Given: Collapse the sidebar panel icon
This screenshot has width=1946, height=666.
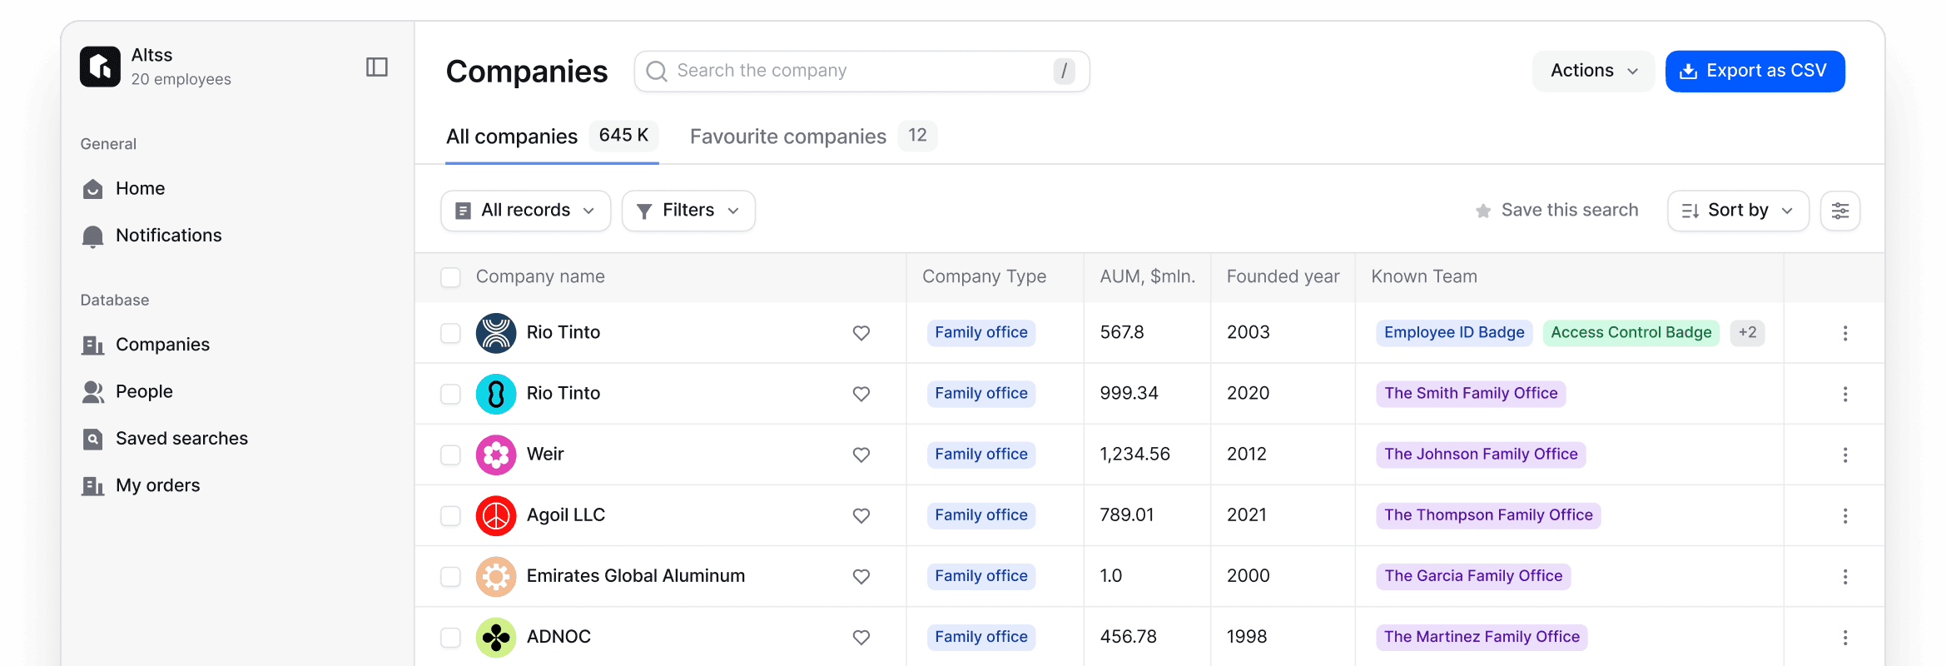Looking at the screenshot, I should pos(376,67).
